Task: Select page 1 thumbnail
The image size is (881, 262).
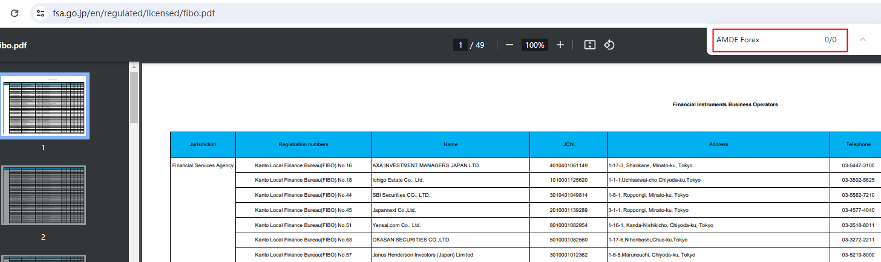Action: (x=43, y=106)
